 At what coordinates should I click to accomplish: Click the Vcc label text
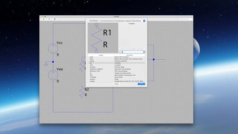pyautogui.click(x=59, y=43)
